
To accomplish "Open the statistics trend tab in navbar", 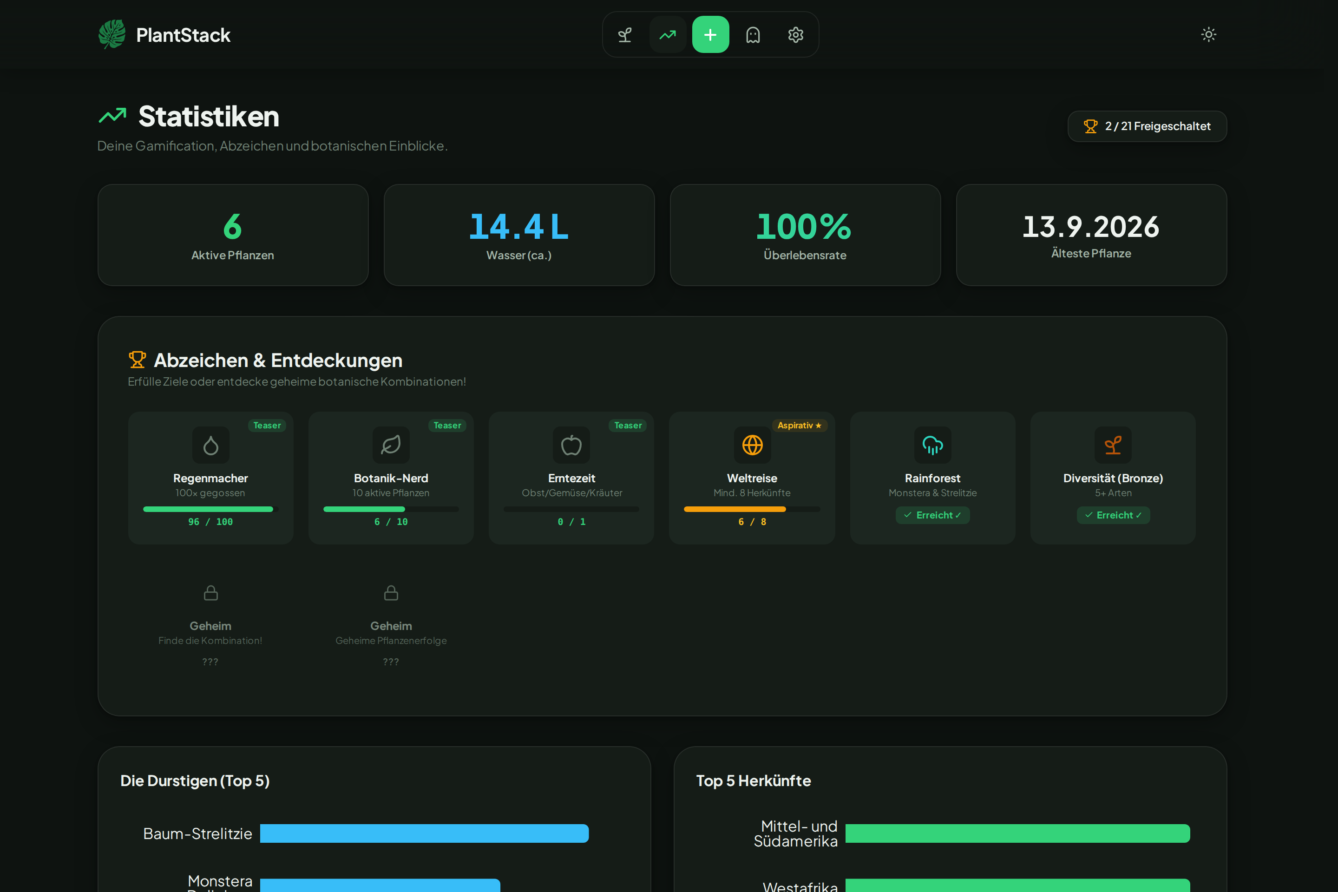I will [667, 35].
